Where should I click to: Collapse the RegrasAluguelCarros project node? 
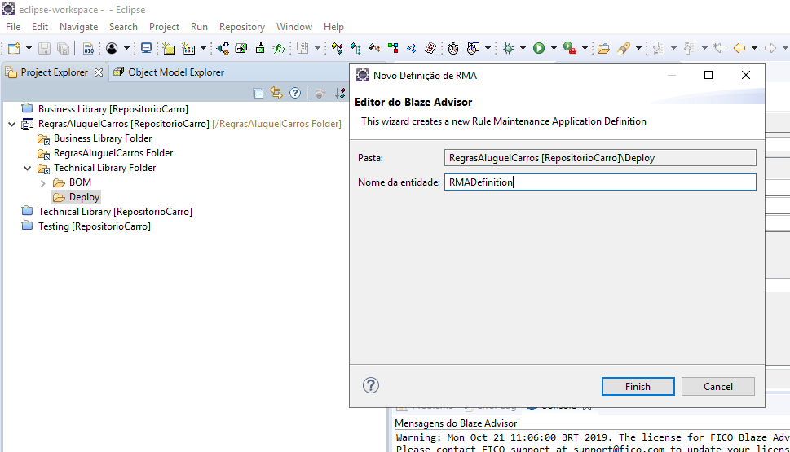click(12, 124)
